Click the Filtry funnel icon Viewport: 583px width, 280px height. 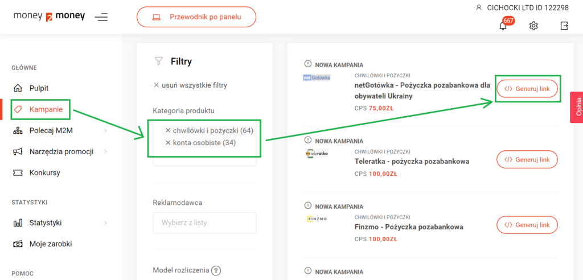point(158,61)
